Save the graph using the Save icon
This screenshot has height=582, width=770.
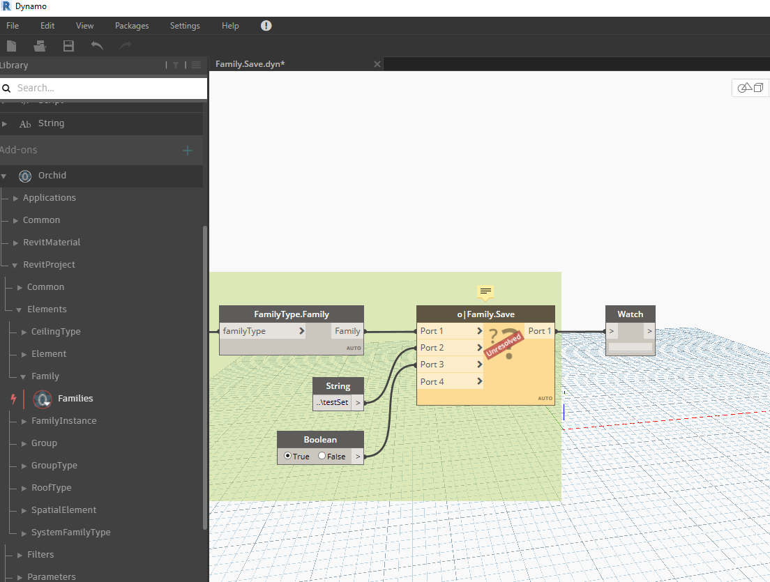(68, 46)
